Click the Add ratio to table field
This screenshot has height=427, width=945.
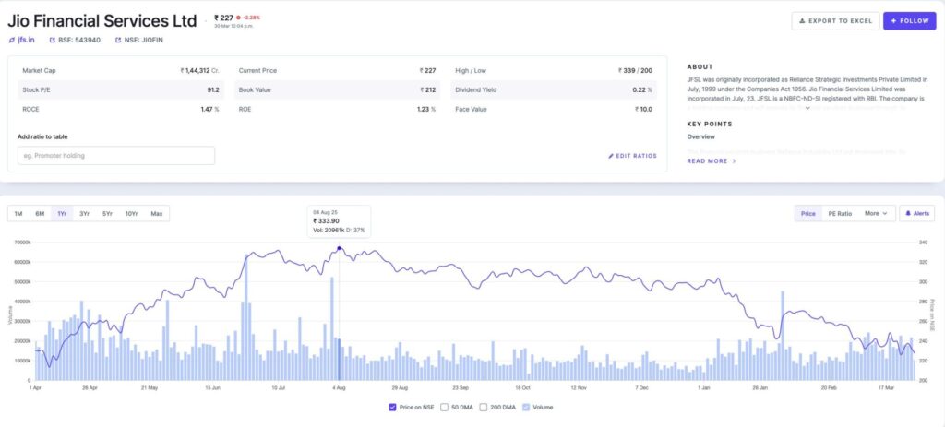(116, 155)
